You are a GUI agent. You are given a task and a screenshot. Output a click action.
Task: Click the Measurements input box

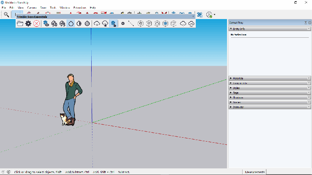289,172
